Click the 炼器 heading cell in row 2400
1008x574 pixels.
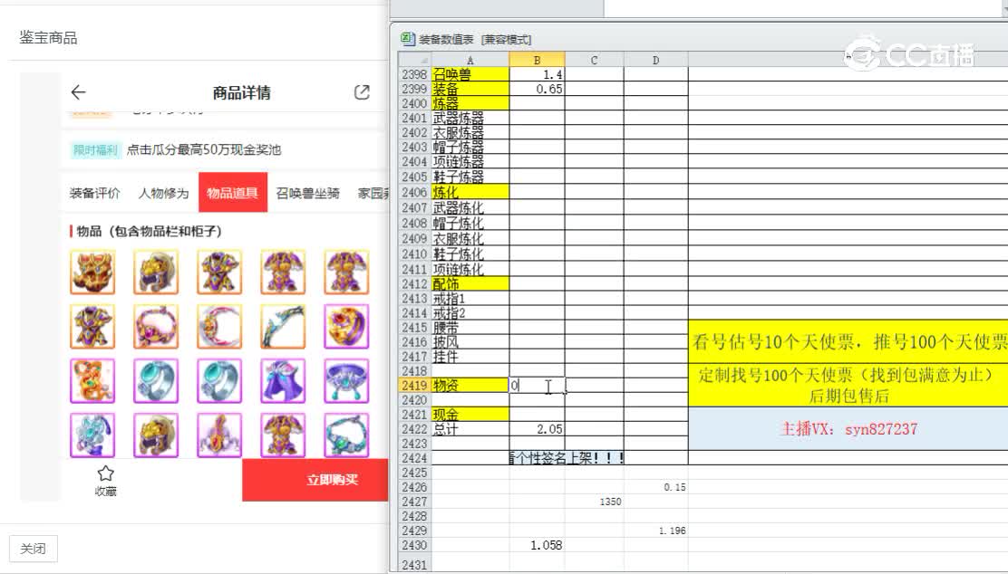pyautogui.click(x=470, y=103)
